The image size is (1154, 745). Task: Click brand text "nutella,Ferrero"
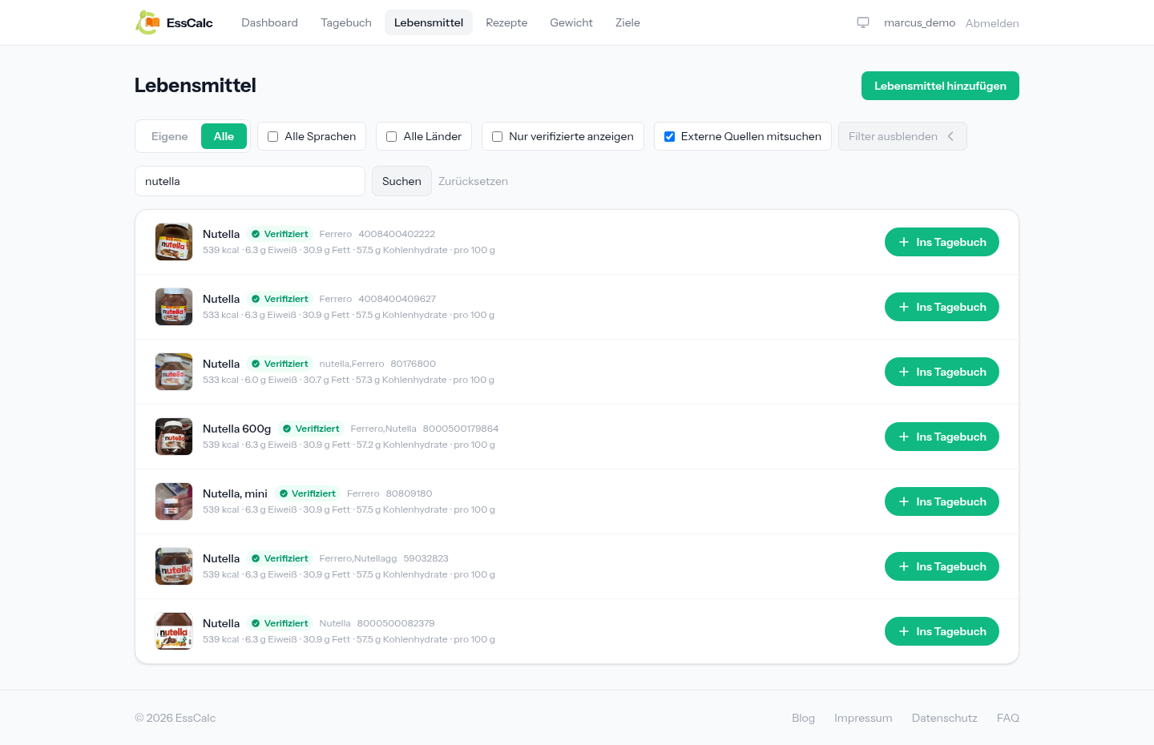[352, 364]
